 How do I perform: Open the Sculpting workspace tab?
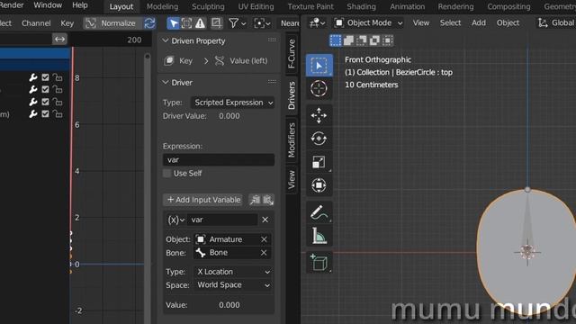208,6
